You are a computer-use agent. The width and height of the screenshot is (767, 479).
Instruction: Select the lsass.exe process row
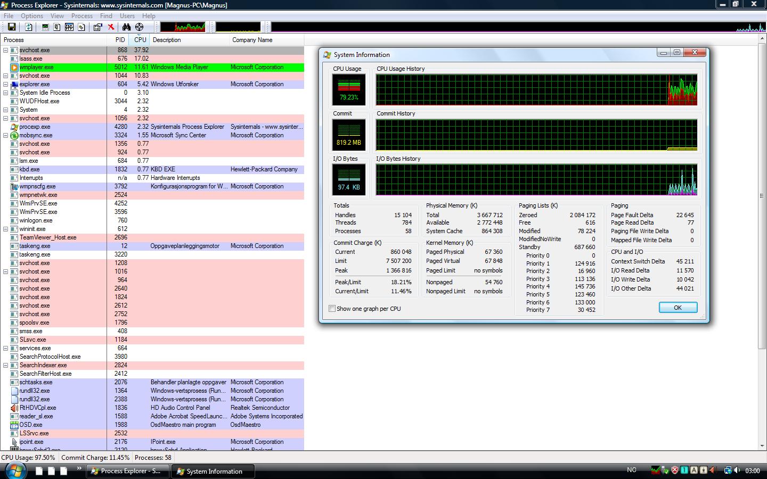(152, 59)
